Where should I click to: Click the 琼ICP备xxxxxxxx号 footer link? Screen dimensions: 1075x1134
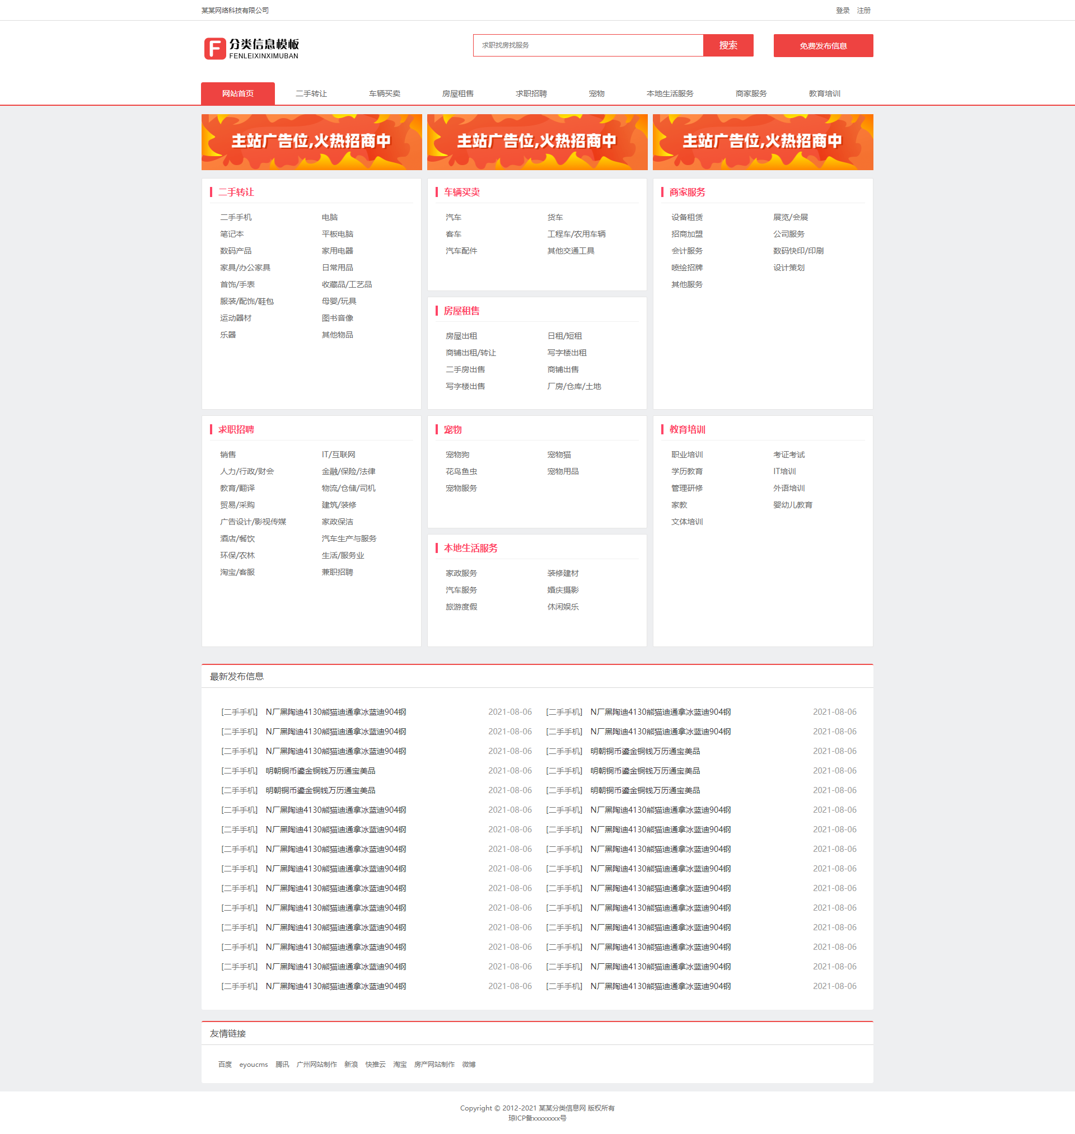537,1118
